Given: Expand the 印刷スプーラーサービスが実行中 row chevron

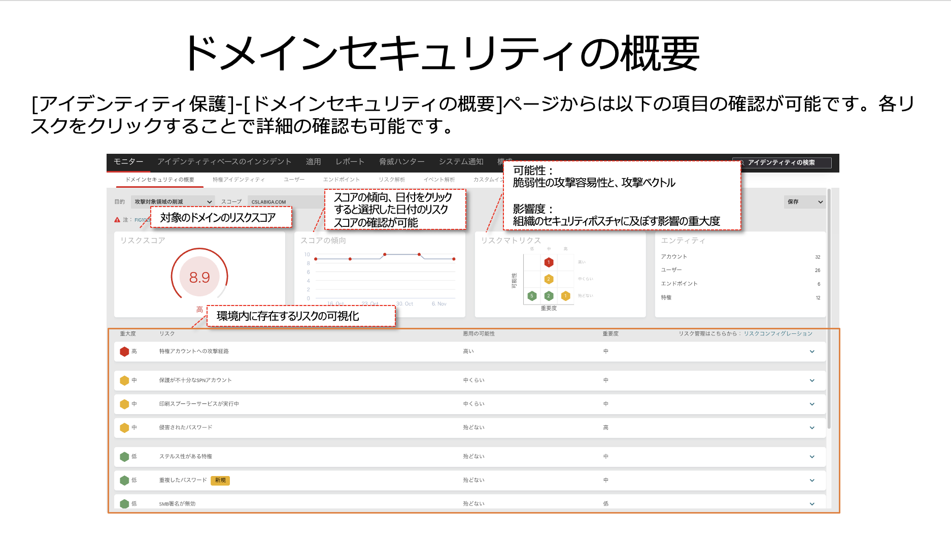Looking at the screenshot, I should (812, 404).
